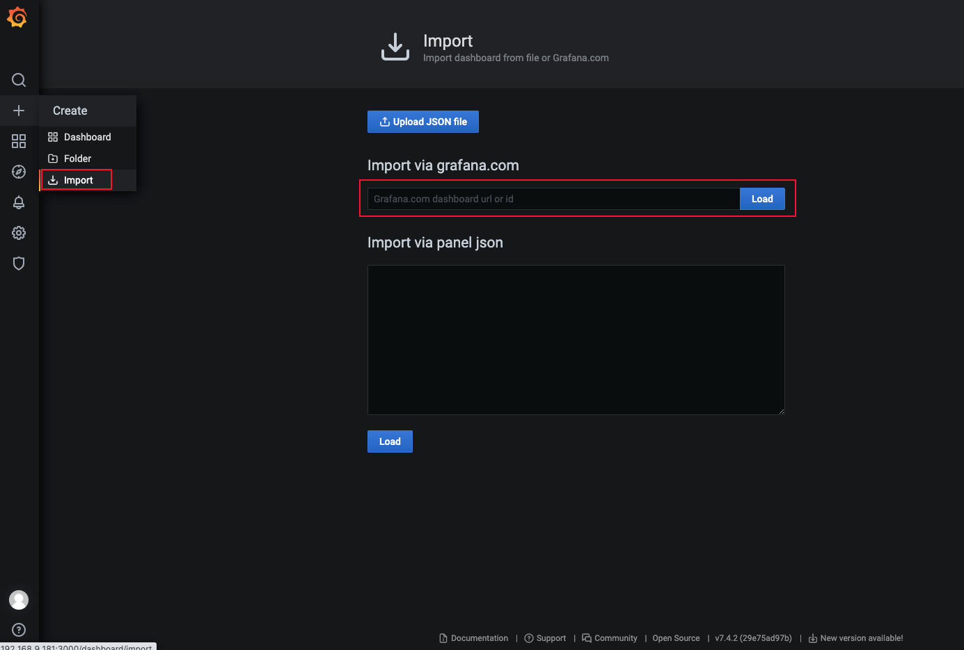Click the Upload JSON file button

(423, 122)
